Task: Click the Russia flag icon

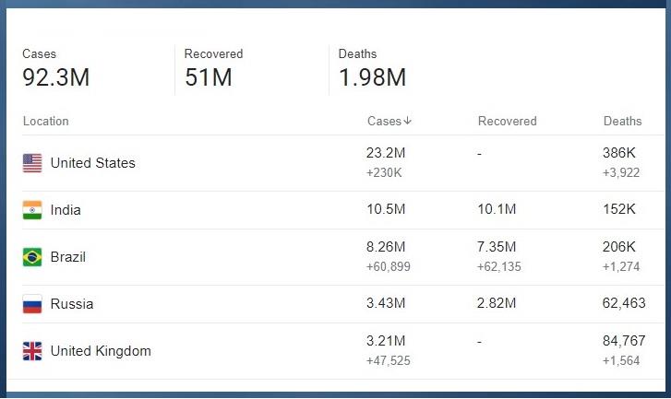Action: pyautogui.click(x=32, y=304)
